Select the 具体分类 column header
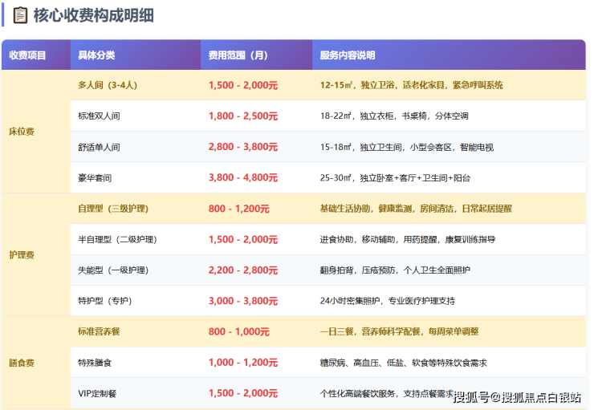 (96, 55)
